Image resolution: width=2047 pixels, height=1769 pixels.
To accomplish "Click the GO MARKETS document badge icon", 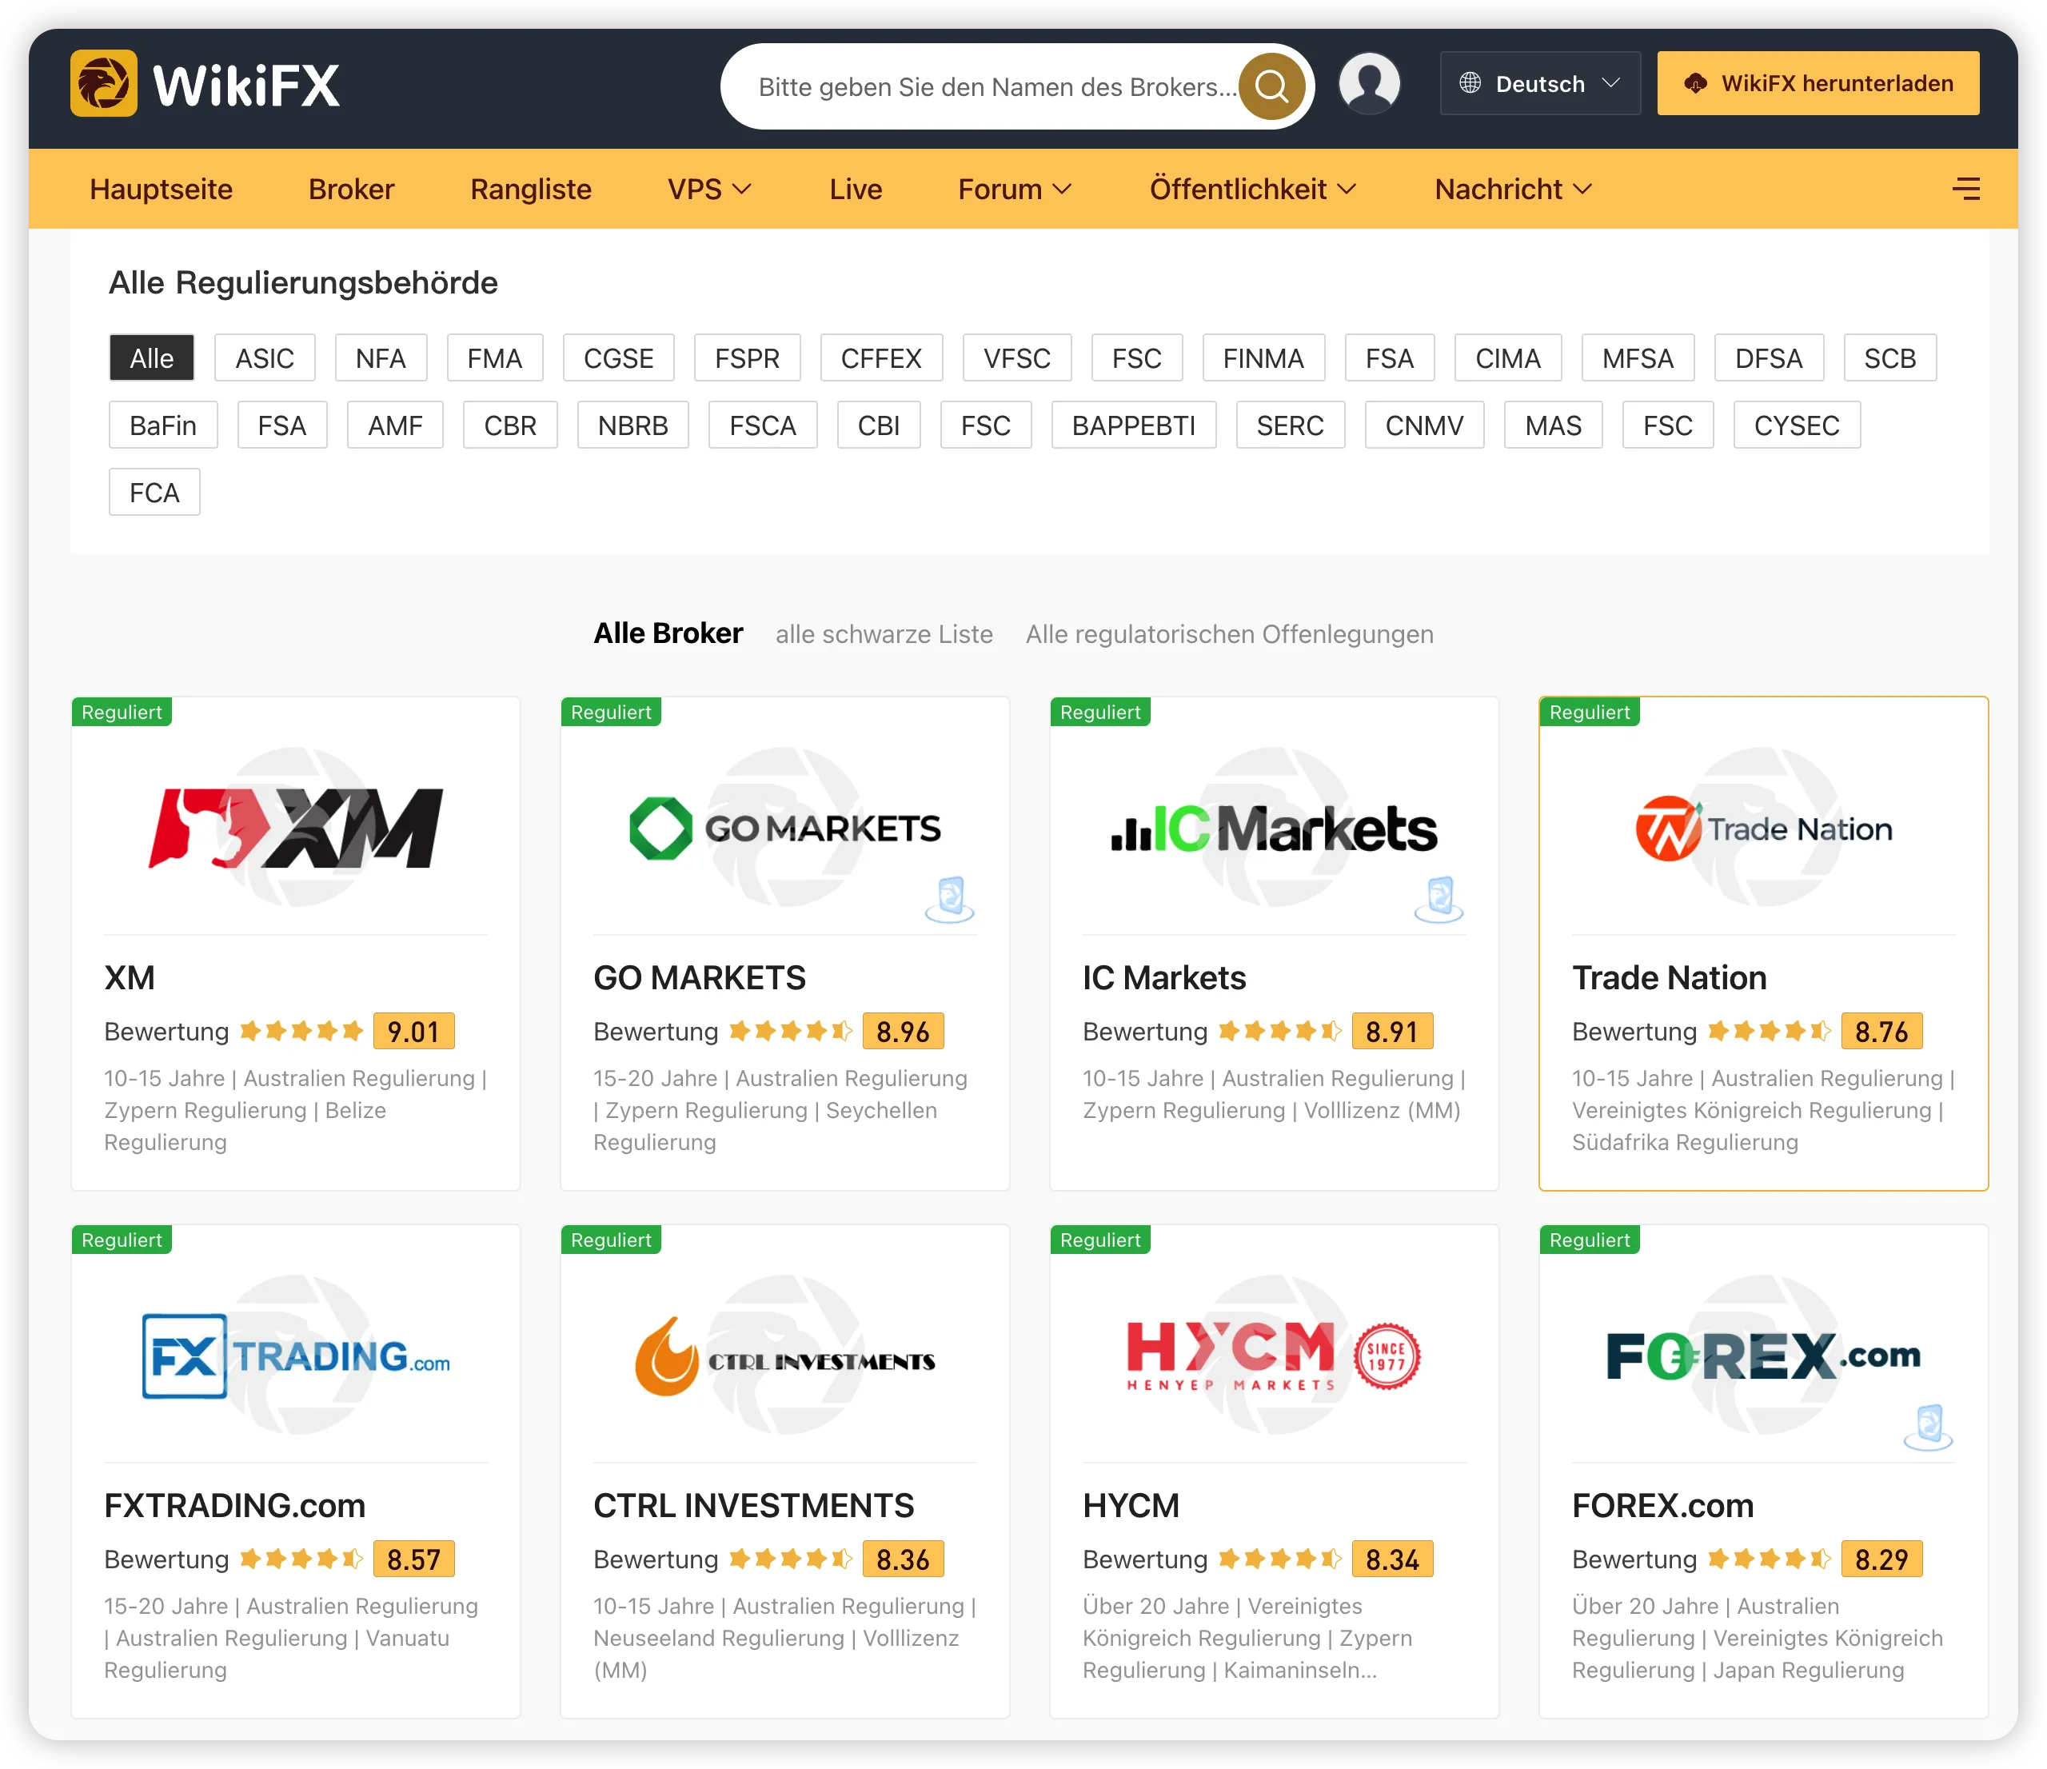I will (x=949, y=898).
